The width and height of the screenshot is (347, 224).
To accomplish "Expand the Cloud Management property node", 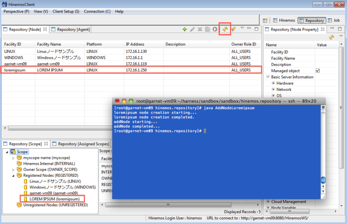I will [268, 202].
